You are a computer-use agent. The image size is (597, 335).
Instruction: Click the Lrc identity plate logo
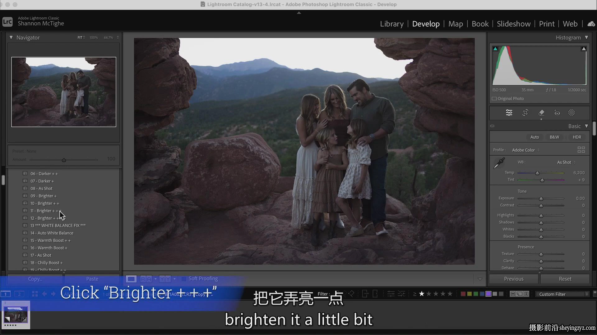pos(7,22)
